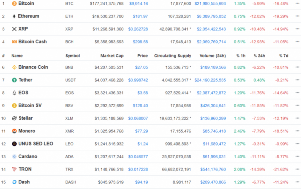Click the Bitcoin Cash logo icon

click(x=14, y=42)
